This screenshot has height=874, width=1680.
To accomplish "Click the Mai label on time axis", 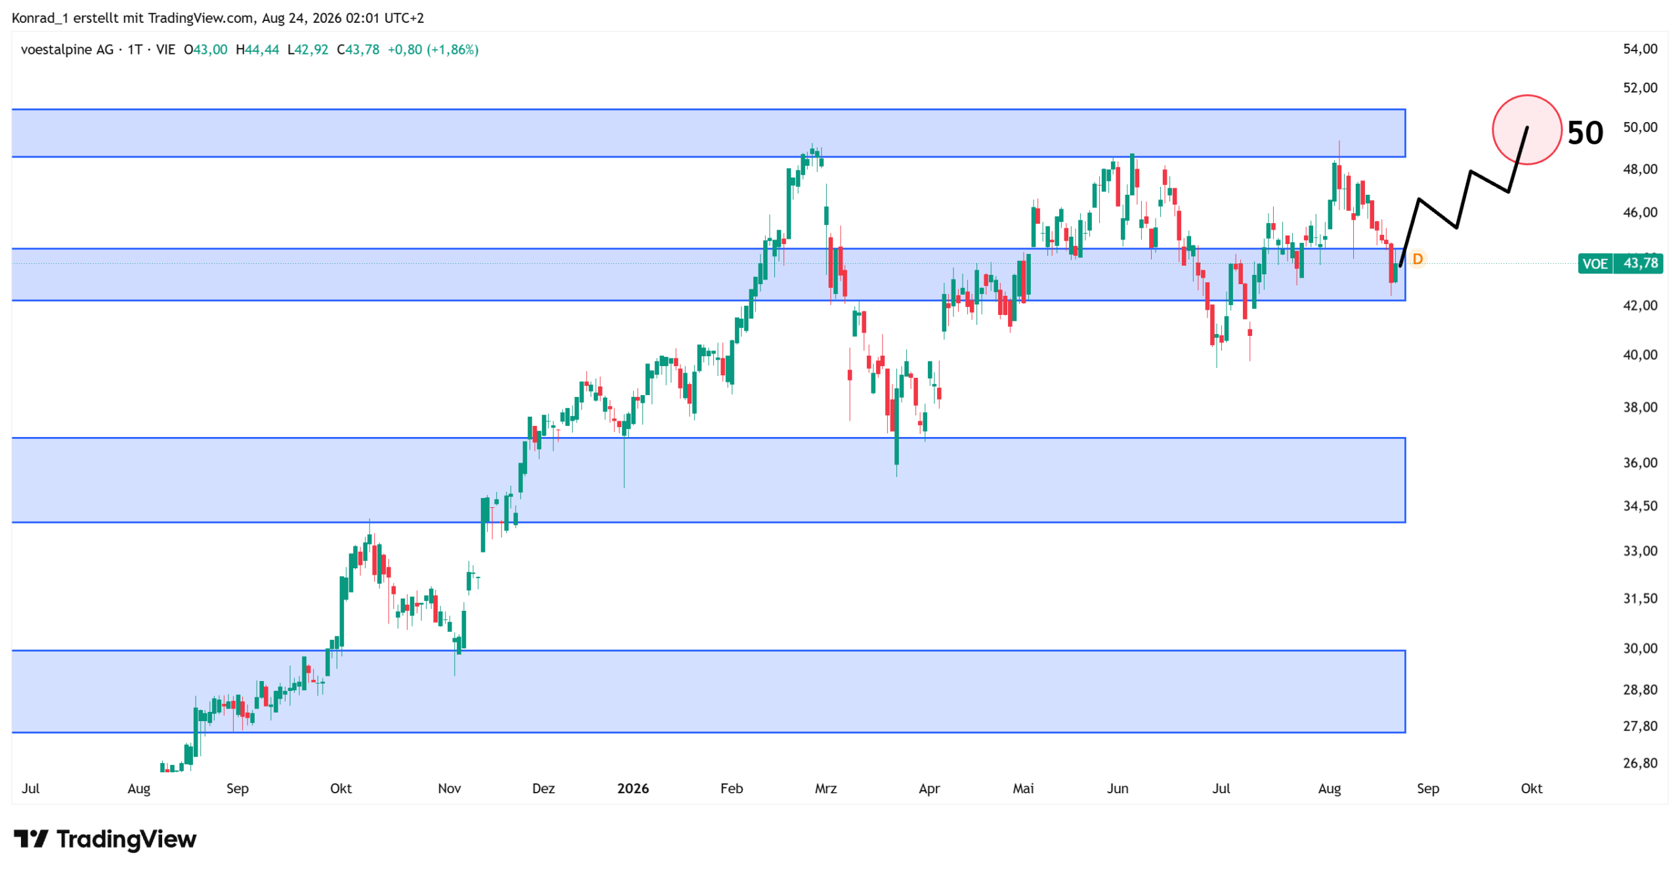I will point(1022,789).
